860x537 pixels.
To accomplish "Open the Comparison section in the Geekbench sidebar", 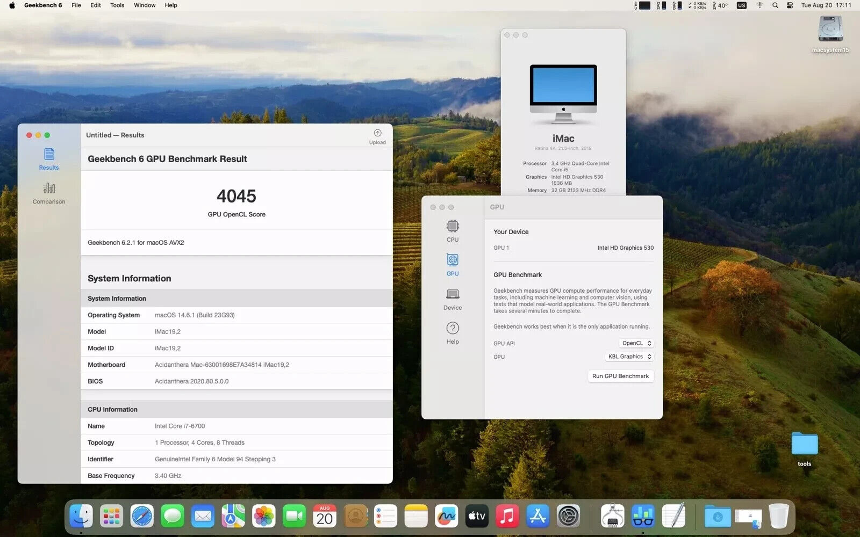I will click(x=49, y=193).
